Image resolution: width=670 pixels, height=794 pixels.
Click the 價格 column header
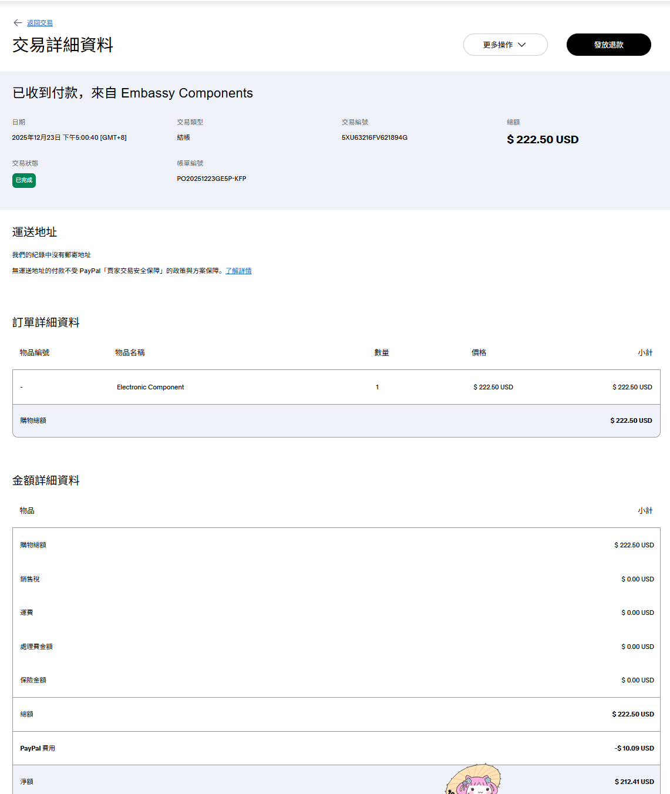(x=479, y=352)
